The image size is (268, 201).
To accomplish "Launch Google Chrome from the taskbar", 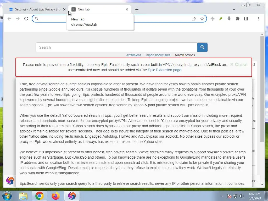I will pyautogui.click(x=39, y=196).
